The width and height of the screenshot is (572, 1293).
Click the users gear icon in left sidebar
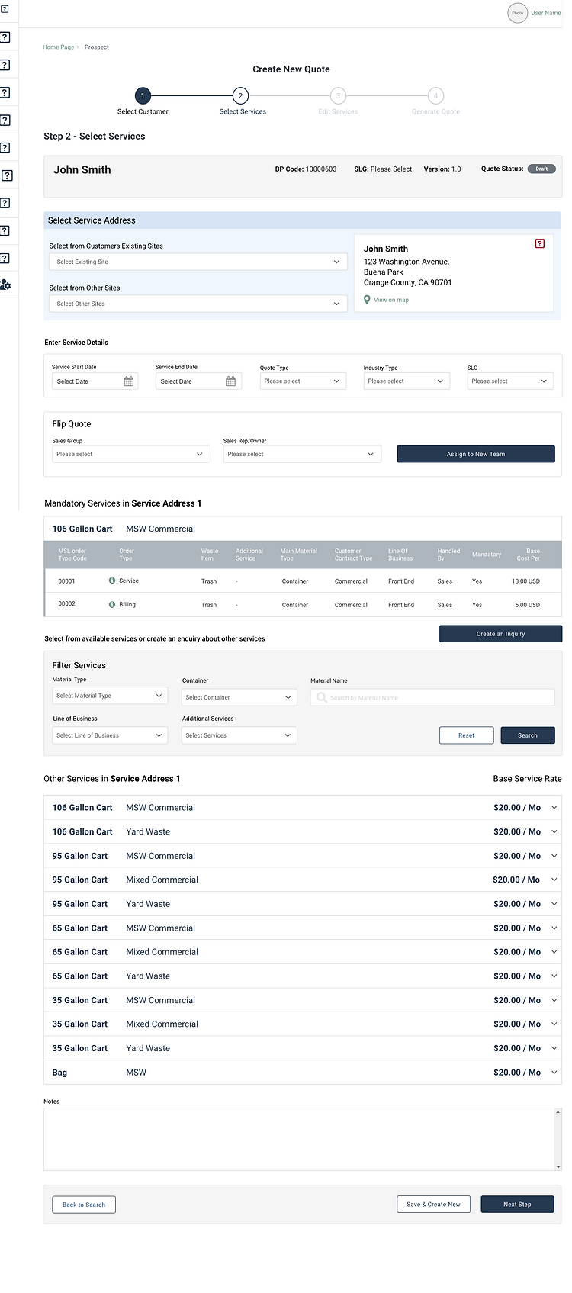[x=5, y=285]
